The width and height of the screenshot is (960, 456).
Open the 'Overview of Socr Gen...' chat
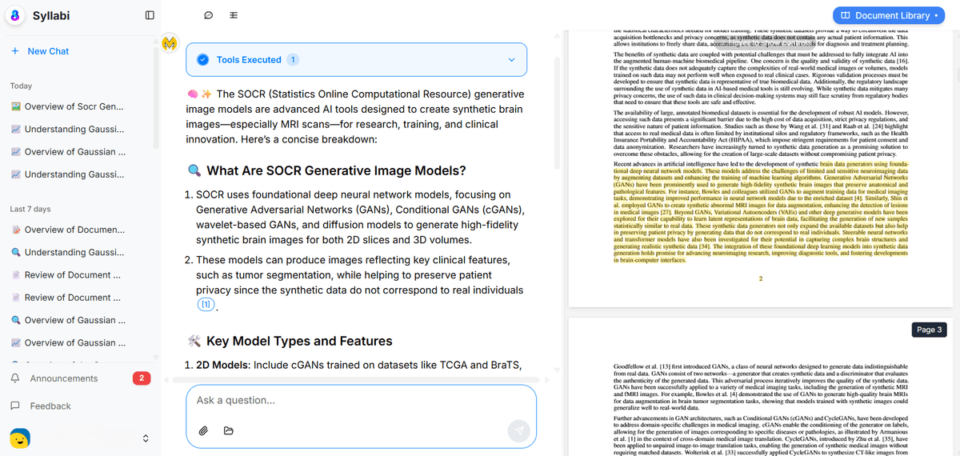point(74,106)
